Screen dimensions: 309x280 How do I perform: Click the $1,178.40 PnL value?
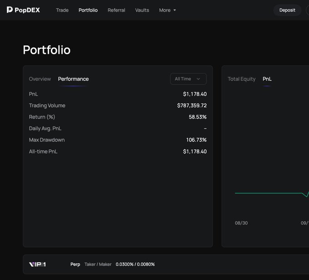pyautogui.click(x=194, y=94)
